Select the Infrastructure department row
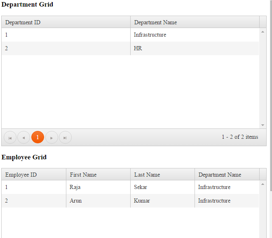 click(x=150, y=35)
